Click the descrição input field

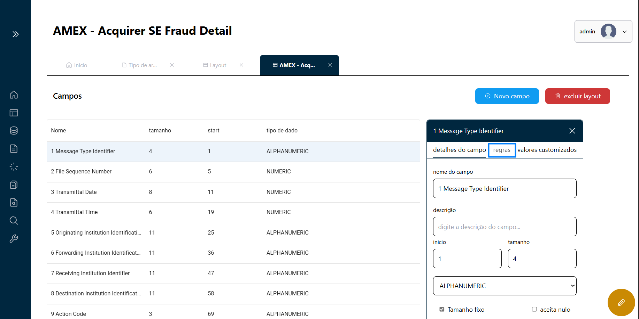(505, 227)
